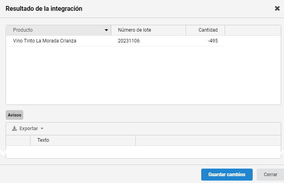Click the Exportar download icon
This screenshot has width=284, height=183.
(14, 129)
